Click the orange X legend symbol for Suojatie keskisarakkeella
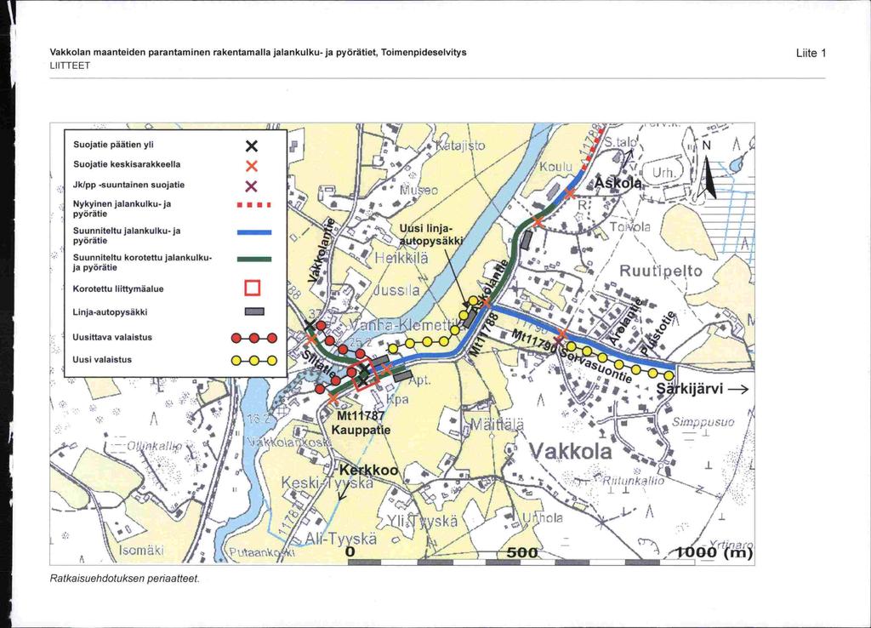 252,166
